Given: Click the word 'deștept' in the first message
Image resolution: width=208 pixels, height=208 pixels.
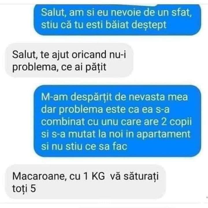Looking at the screenshot, I should [x=149, y=25].
